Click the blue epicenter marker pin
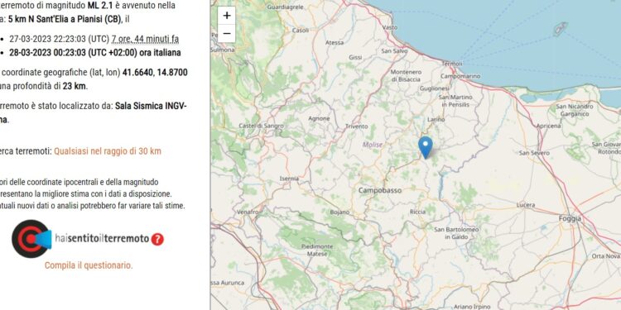This screenshot has width=621, height=310. [426, 147]
